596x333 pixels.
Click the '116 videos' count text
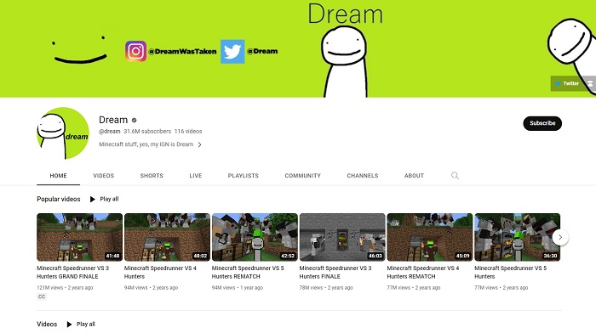pyautogui.click(x=188, y=131)
